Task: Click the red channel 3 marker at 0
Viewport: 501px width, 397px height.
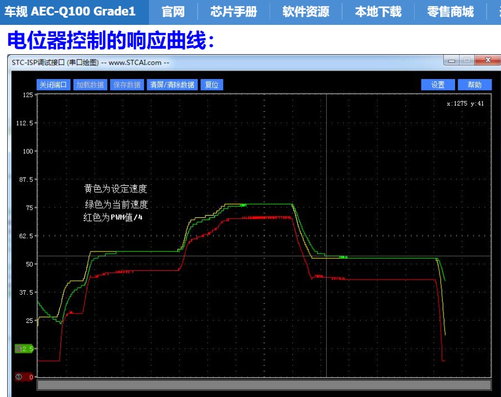Action: click(x=24, y=377)
